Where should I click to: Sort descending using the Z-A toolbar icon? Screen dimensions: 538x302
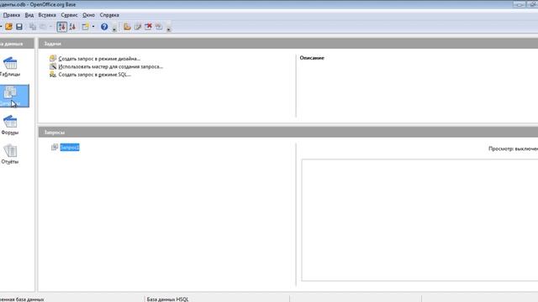pyautogui.click(x=72, y=27)
